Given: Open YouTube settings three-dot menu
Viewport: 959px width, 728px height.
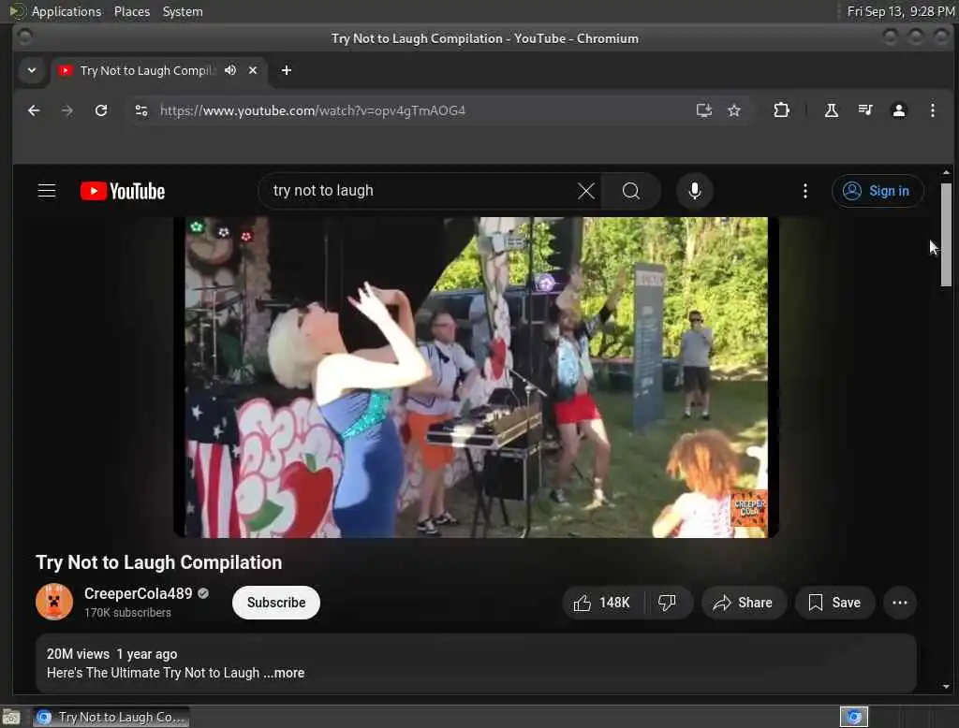Looking at the screenshot, I should 804,191.
